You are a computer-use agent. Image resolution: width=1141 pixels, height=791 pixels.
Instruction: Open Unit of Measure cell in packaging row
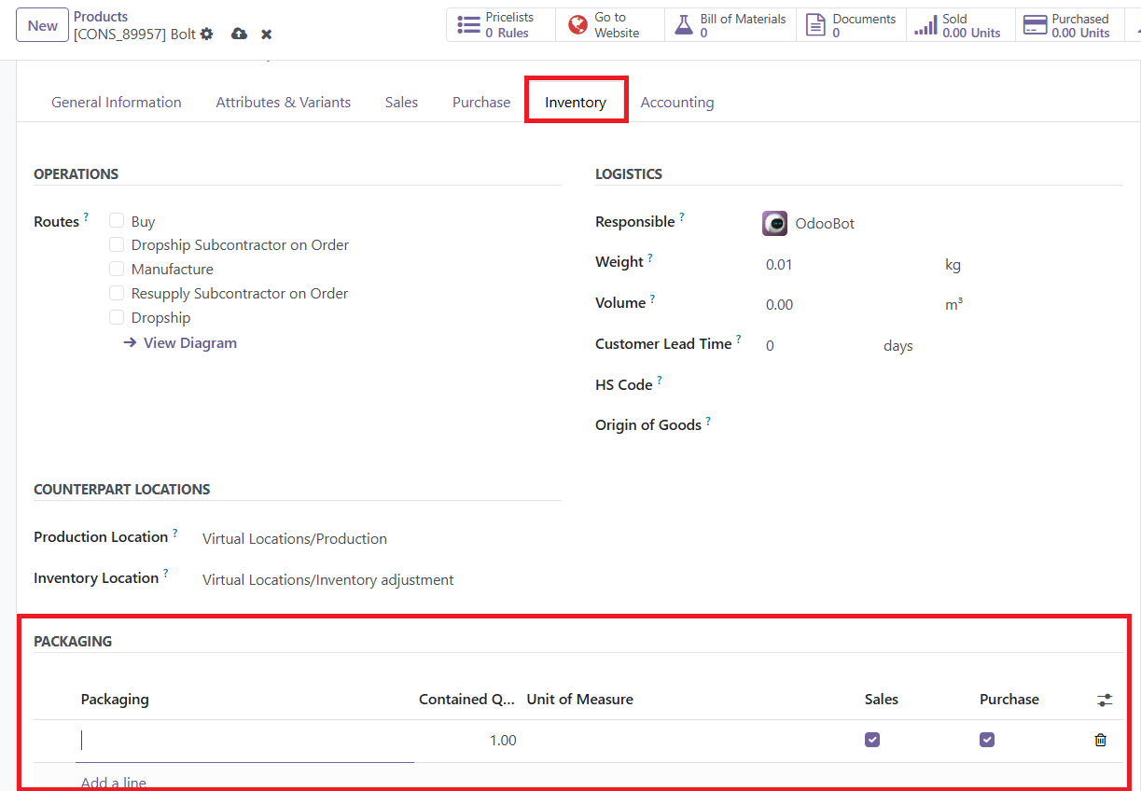[690, 741]
